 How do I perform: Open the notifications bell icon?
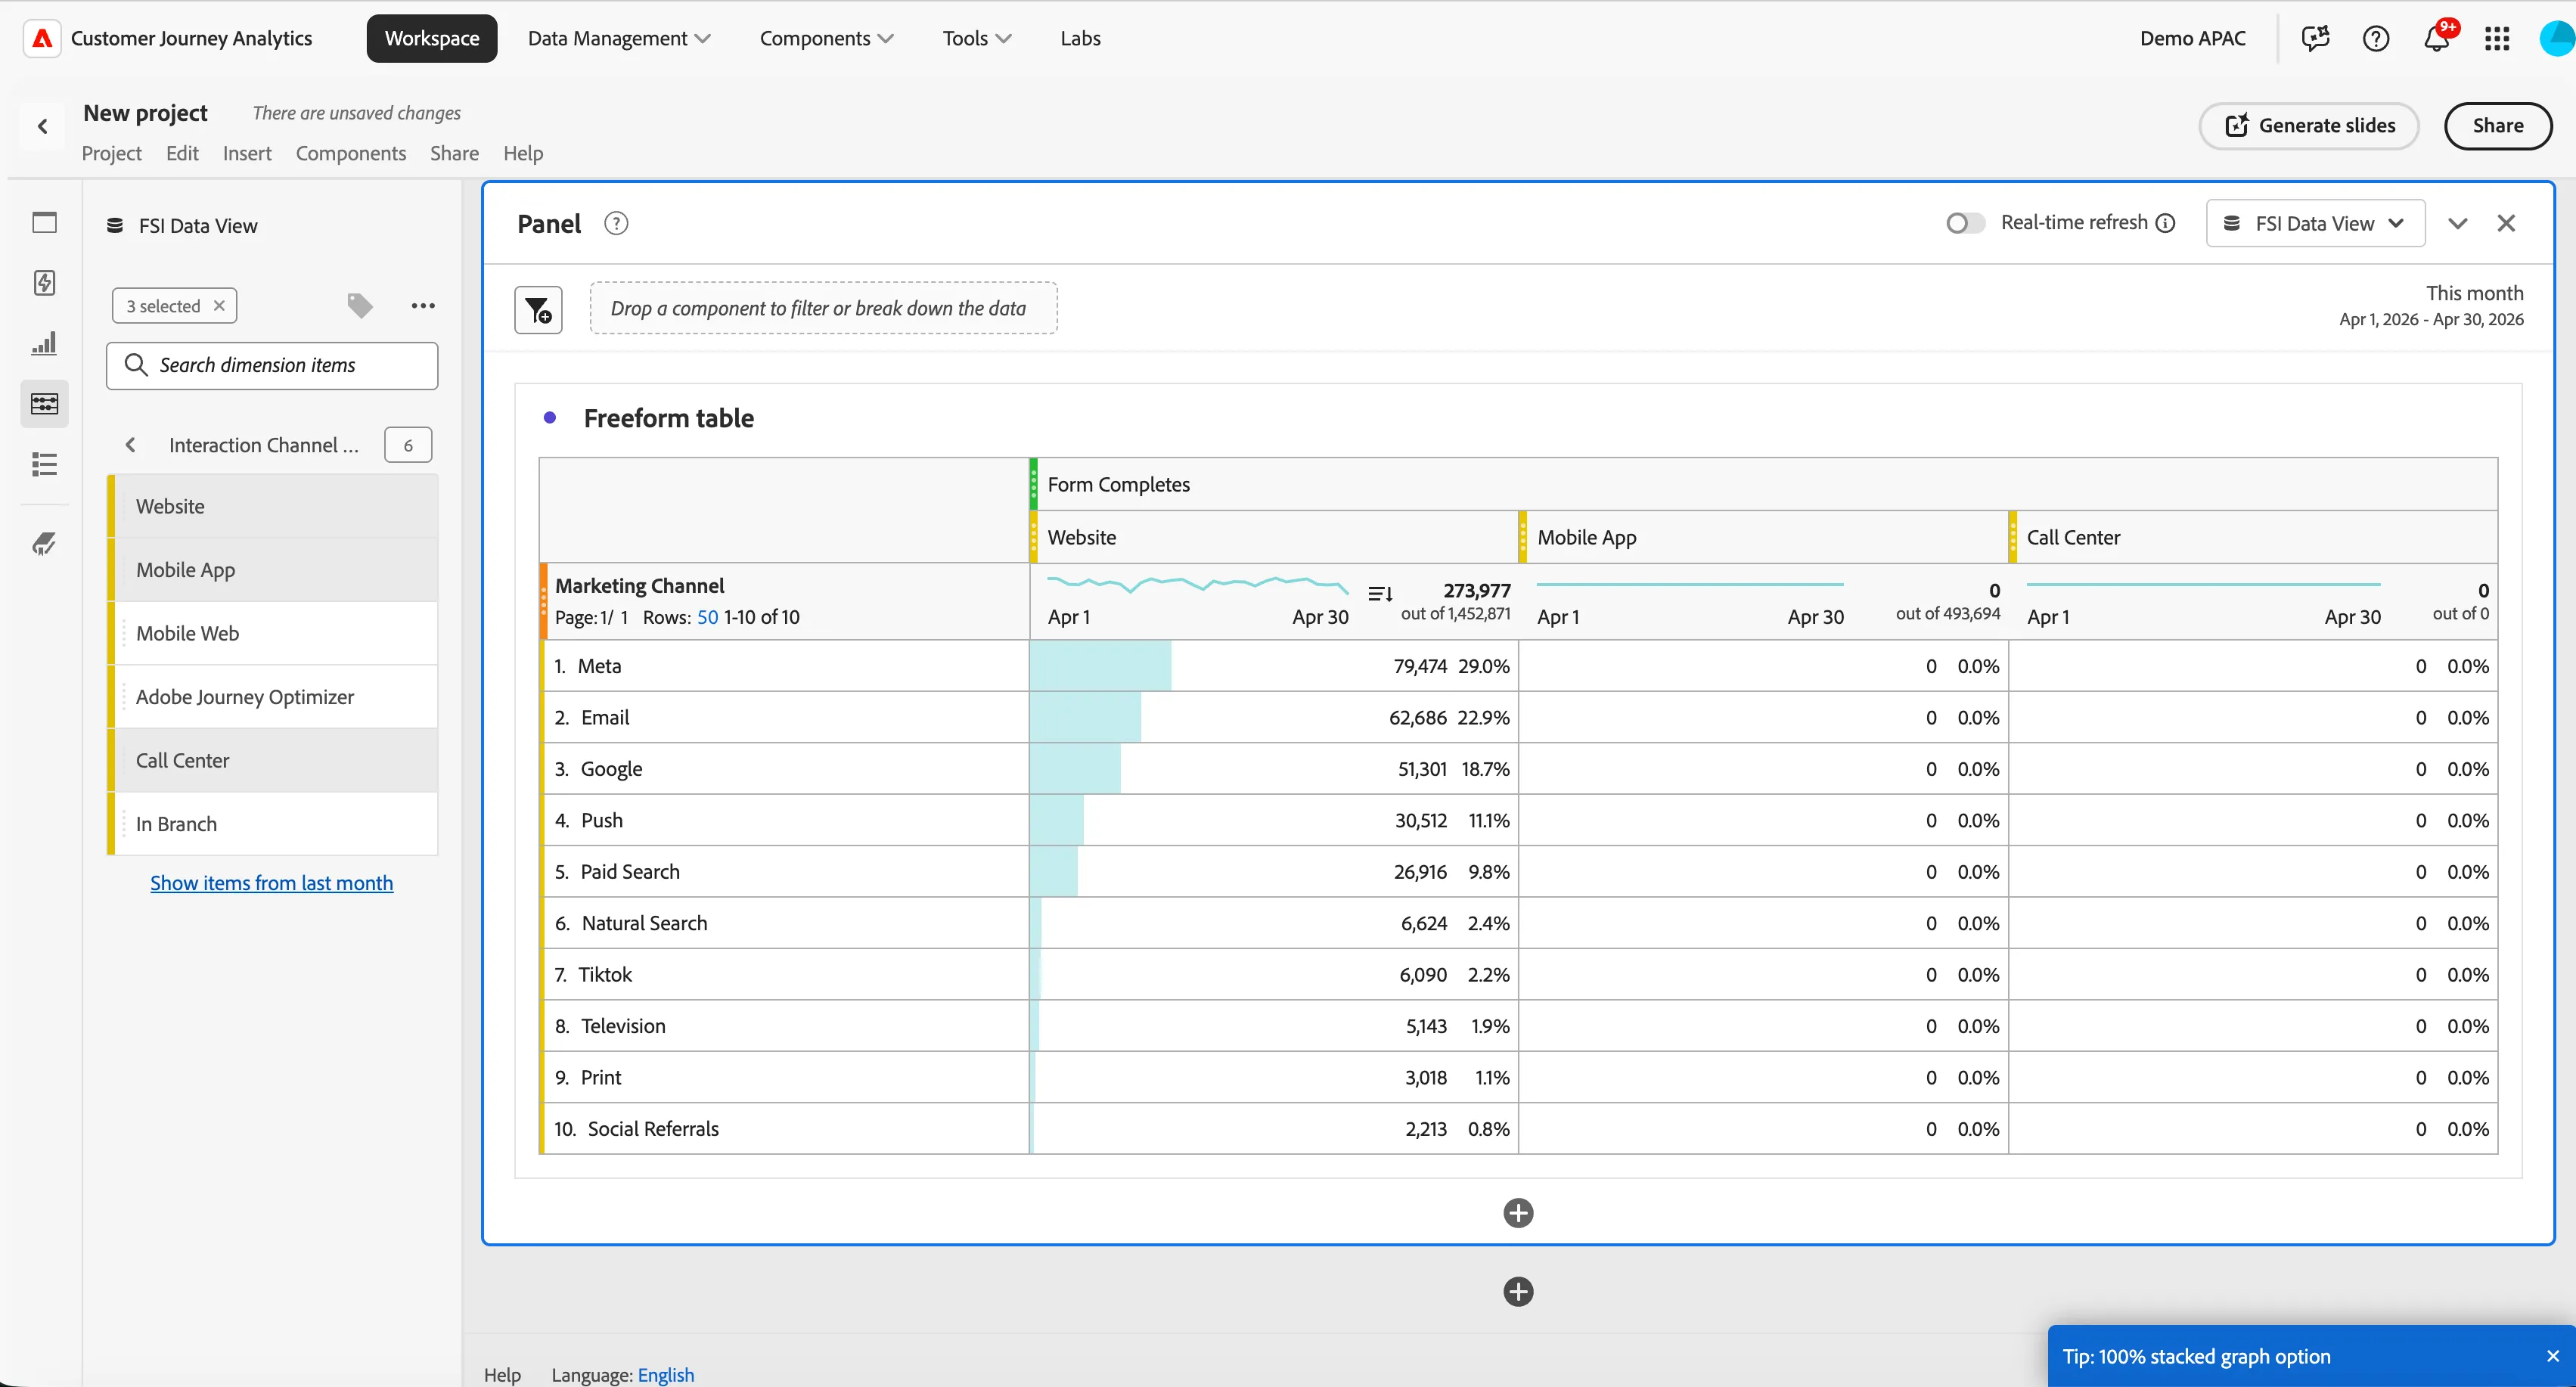click(2436, 38)
